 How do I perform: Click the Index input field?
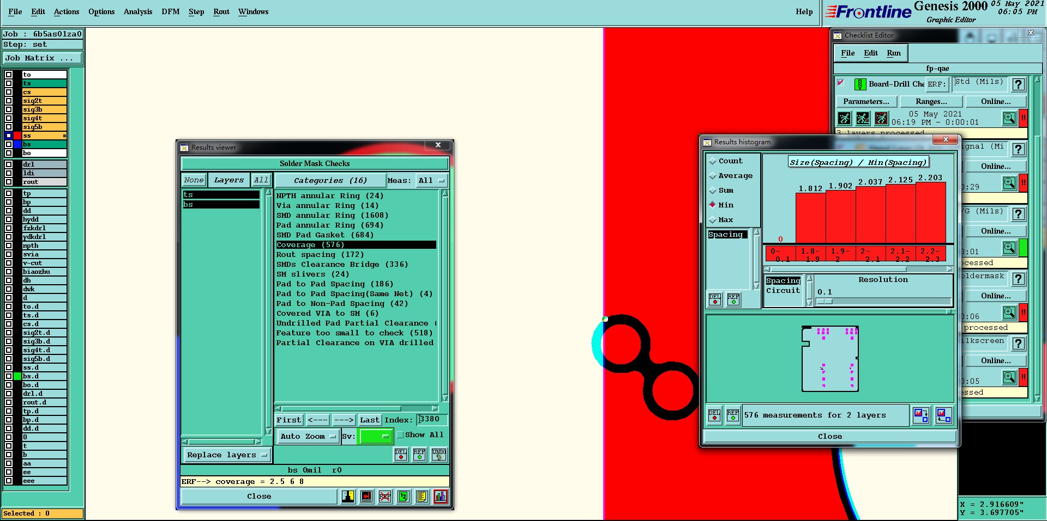tap(431, 419)
